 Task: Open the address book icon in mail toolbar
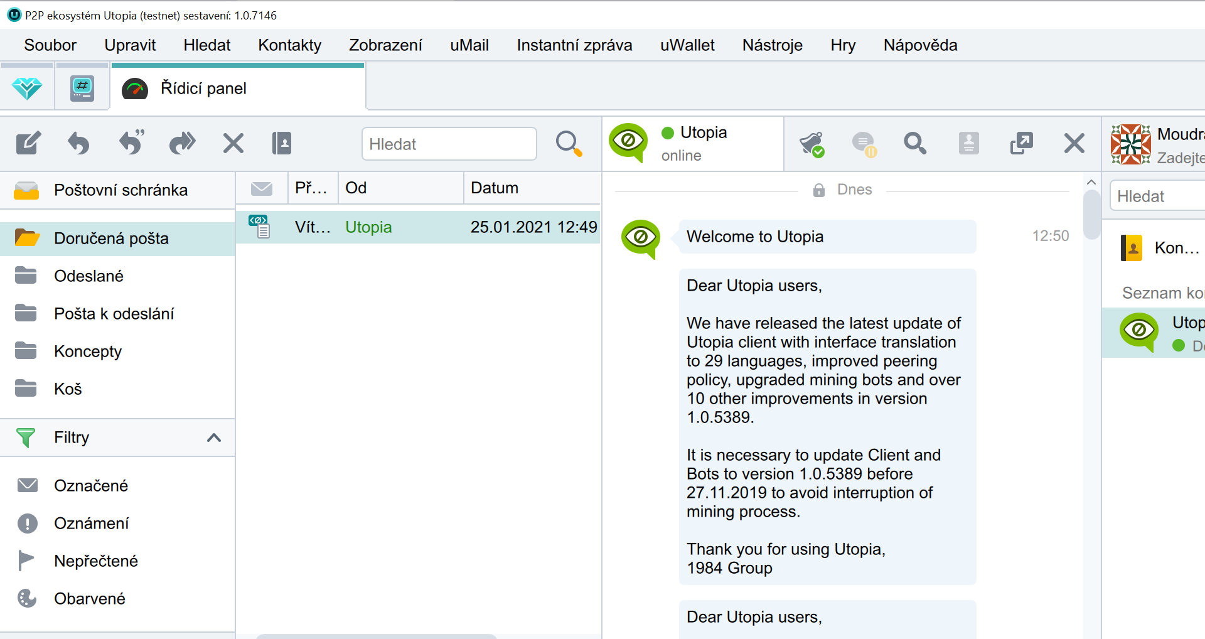click(282, 143)
